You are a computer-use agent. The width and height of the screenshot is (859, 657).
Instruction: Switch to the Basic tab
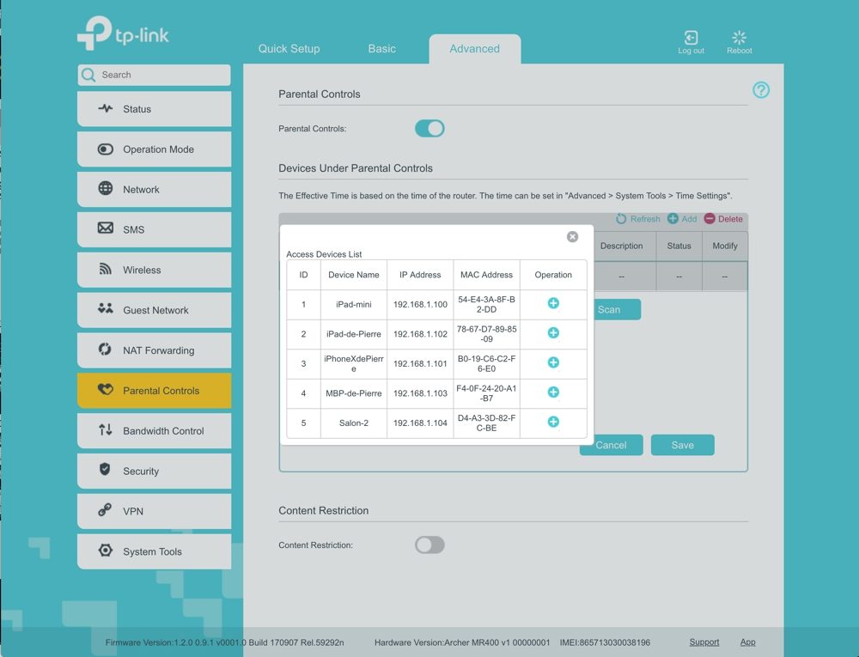(382, 49)
